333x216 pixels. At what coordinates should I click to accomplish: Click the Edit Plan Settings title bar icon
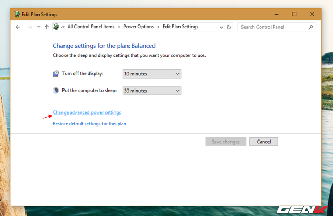coord(17,14)
